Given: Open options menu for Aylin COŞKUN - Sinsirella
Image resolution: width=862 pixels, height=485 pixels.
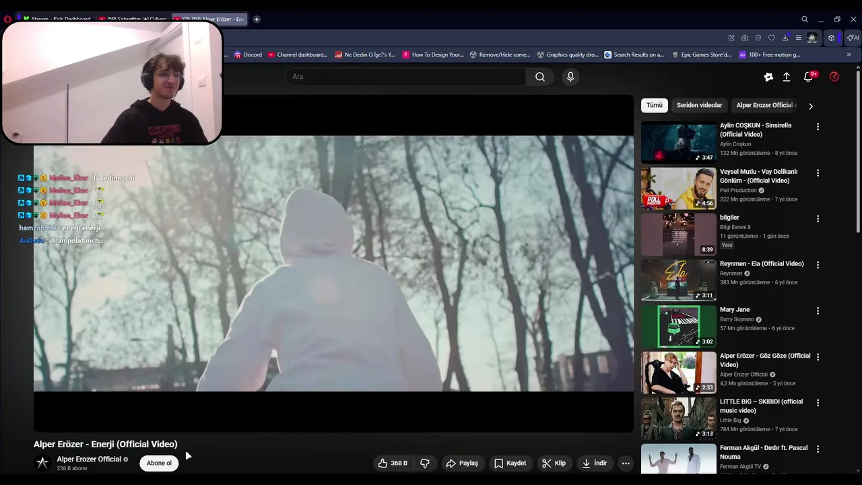Looking at the screenshot, I should click(818, 127).
